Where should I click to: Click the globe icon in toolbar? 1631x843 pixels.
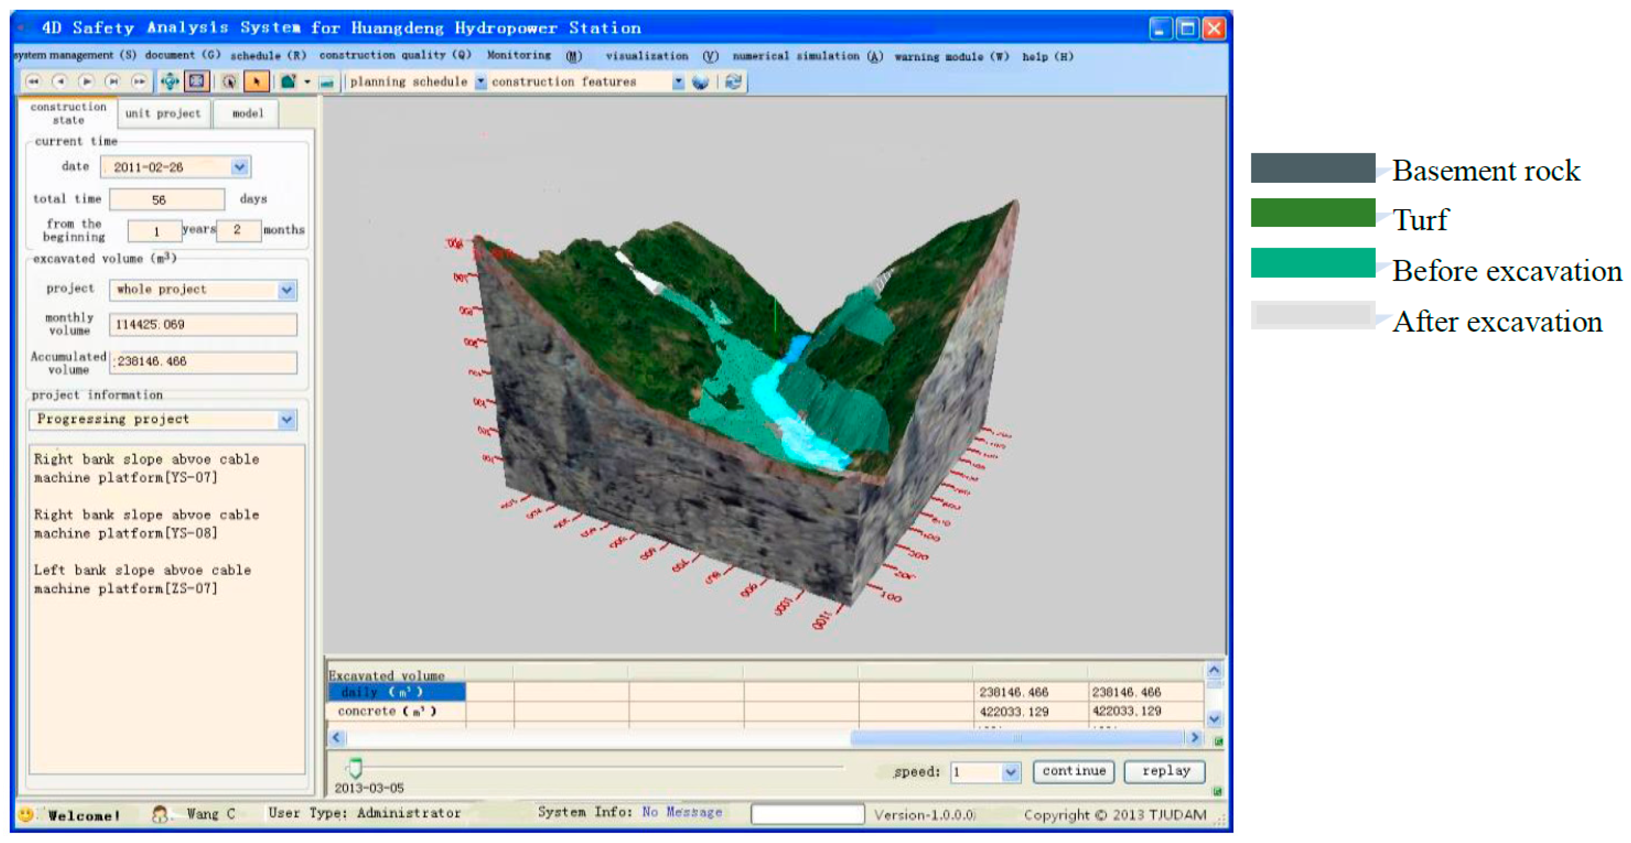700,82
